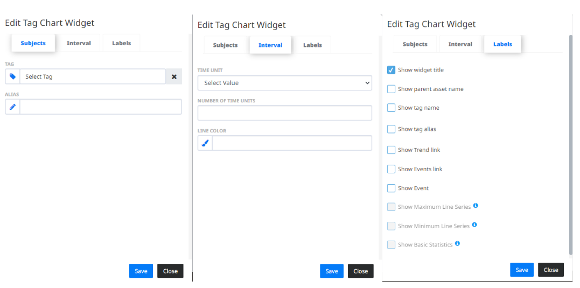Screen dimensions: 580x288
Task: Open info icon beside Show Maximum Line Series
Action: [476, 206]
